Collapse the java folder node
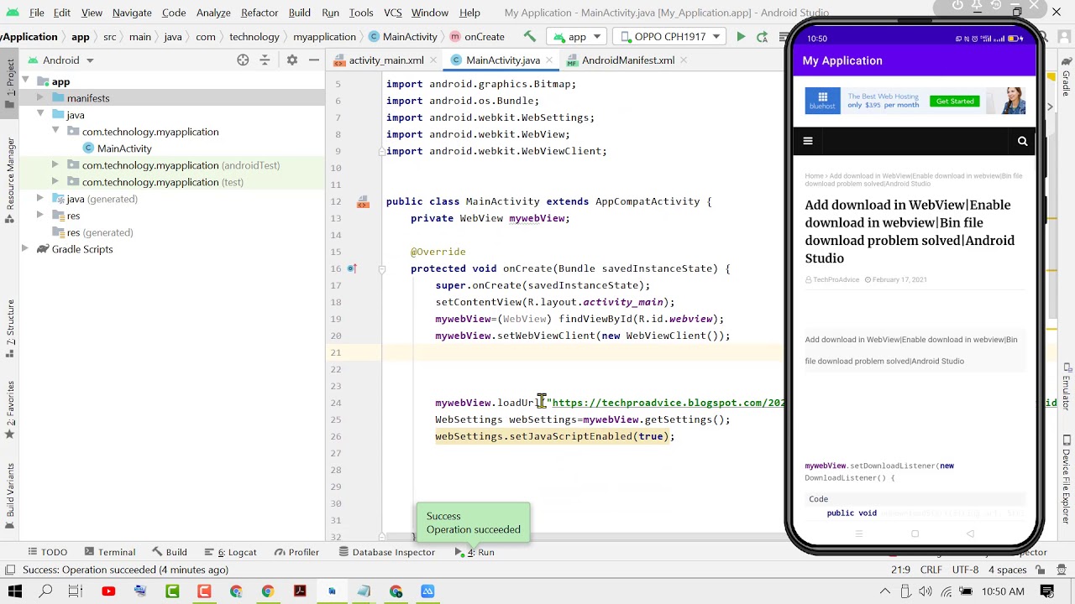Viewport: 1075px width, 604px height. [39, 115]
